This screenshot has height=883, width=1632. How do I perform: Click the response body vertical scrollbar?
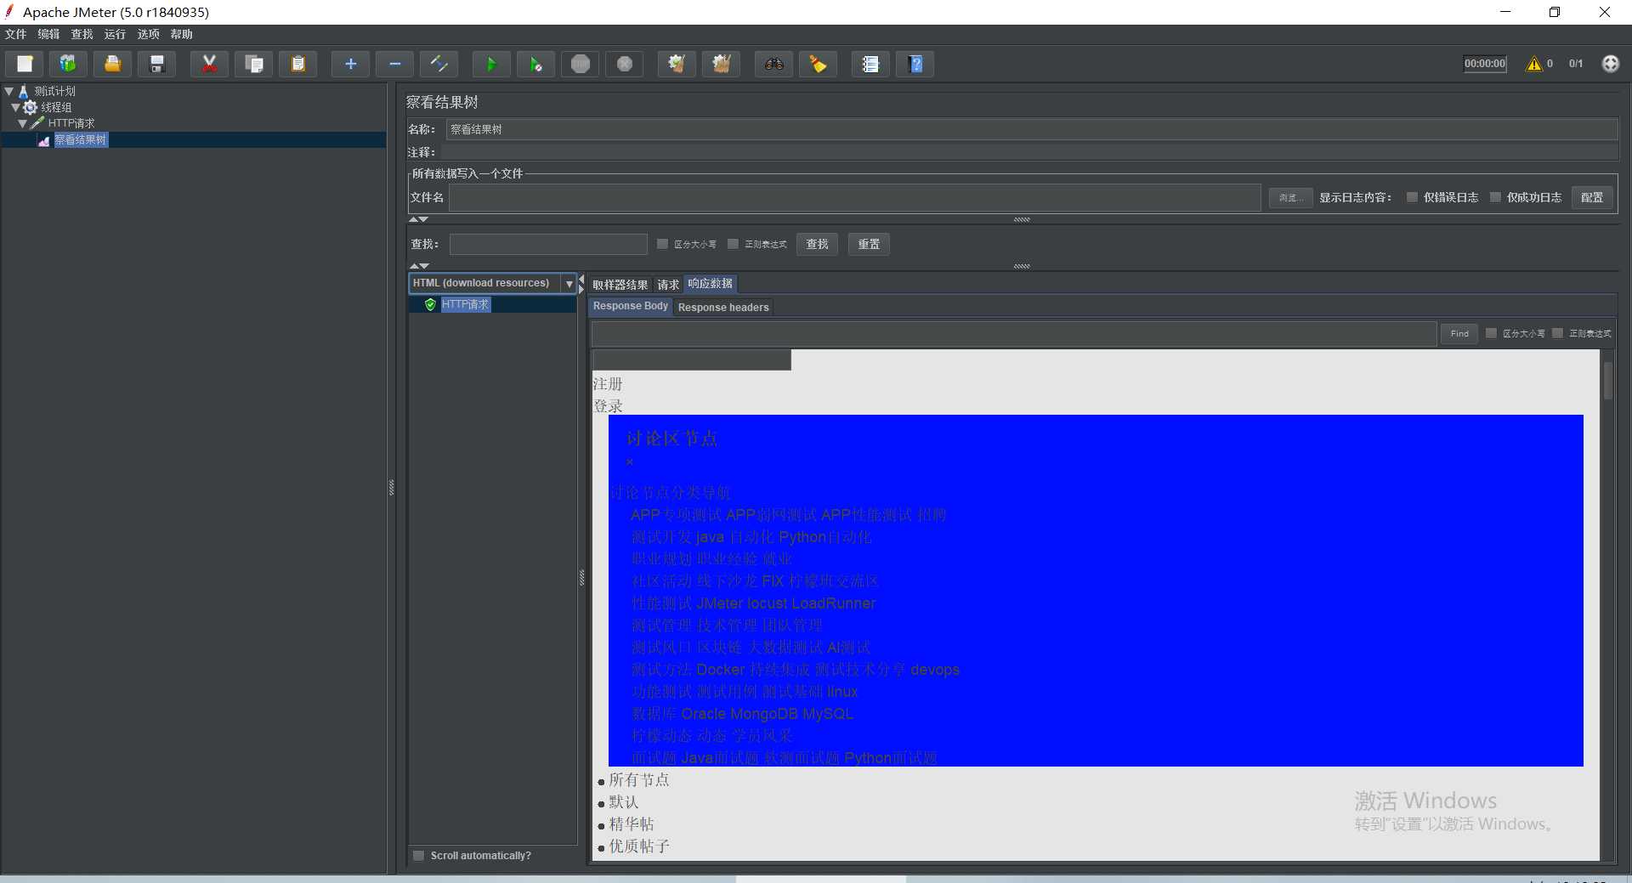[x=1607, y=381]
